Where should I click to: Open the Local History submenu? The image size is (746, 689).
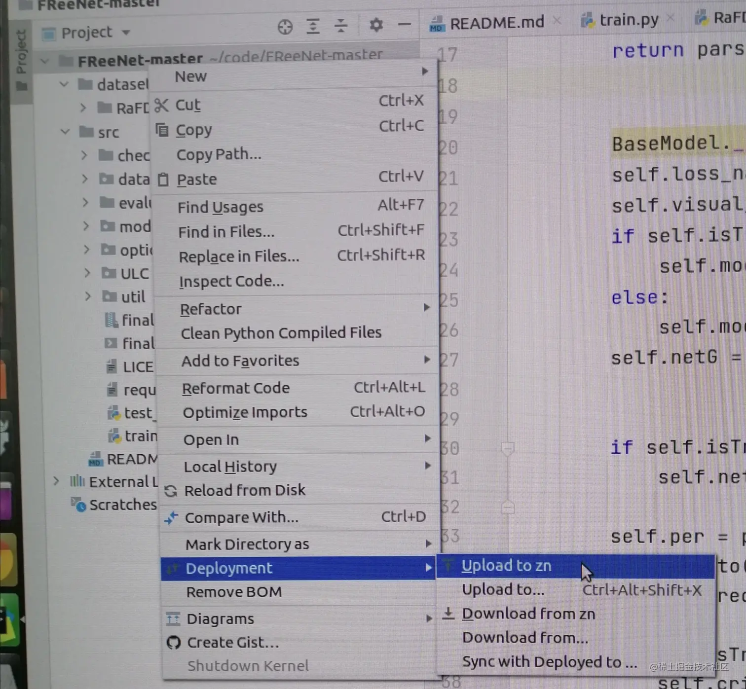click(298, 466)
